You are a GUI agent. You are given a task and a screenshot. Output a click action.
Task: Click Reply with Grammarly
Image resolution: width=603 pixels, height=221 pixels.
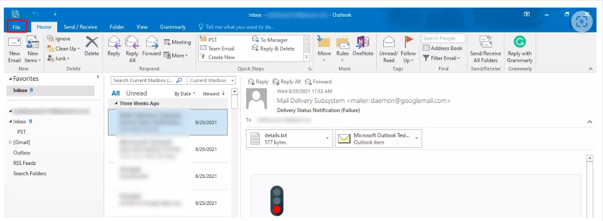tap(519, 49)
